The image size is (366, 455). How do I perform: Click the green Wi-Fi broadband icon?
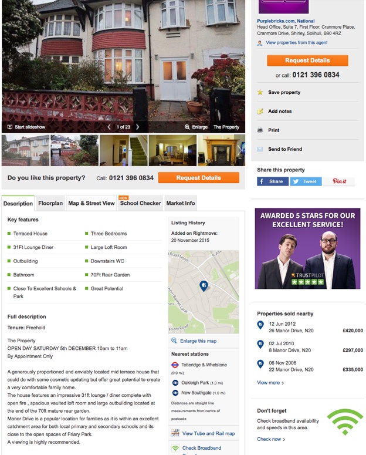pos(345,422)
